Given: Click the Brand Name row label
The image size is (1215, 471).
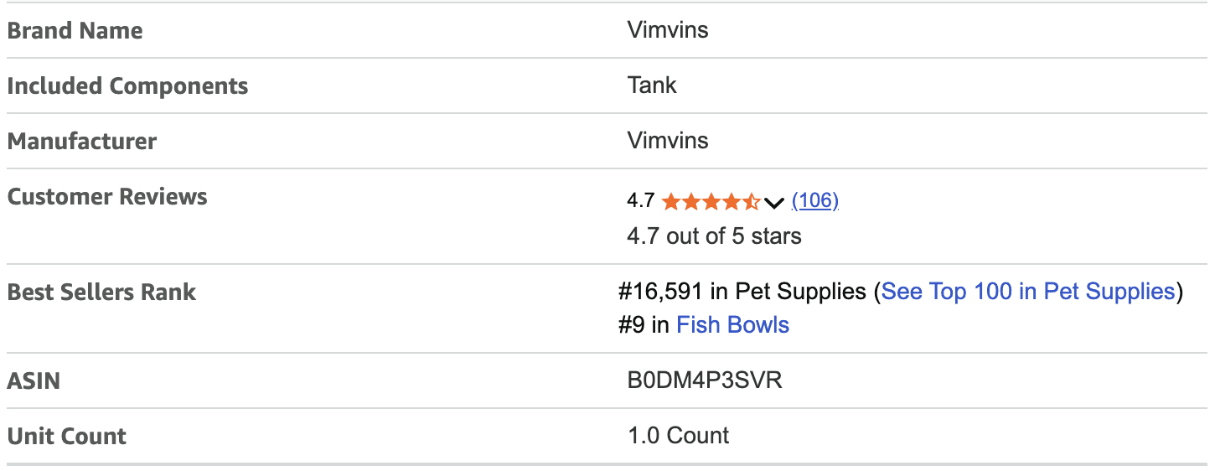Looking at the screenshot, I should (75, 31).
